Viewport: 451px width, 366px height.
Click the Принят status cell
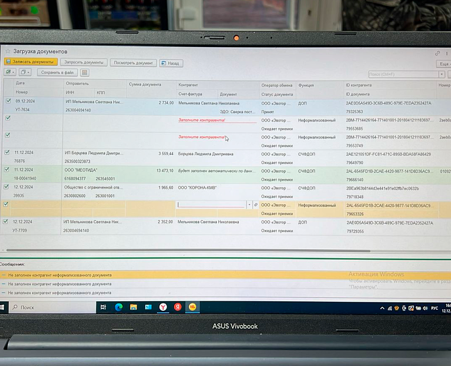tap(268, 112)
